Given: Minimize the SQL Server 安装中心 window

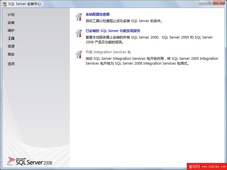Looking at the screenshot, I should tap(202, 3).
